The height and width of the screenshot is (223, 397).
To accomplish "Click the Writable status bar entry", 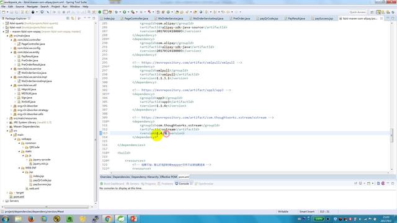I will click(x=283, y=212).
